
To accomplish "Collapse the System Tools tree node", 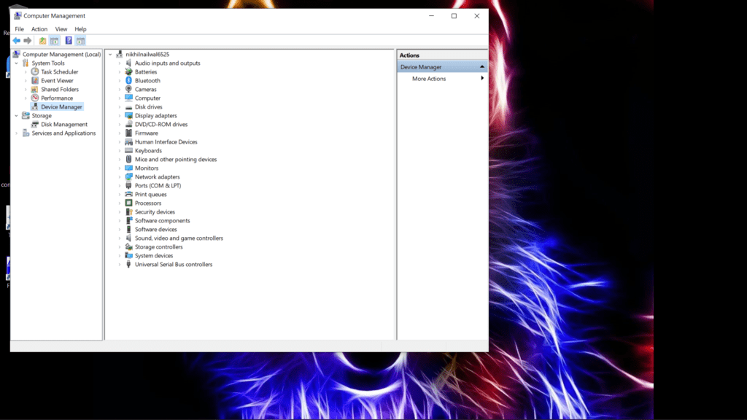I will pos(17,63).
